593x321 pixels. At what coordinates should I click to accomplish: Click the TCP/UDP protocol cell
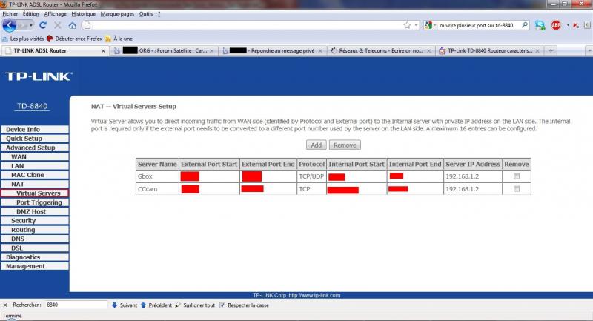click(x=311, y=176)
